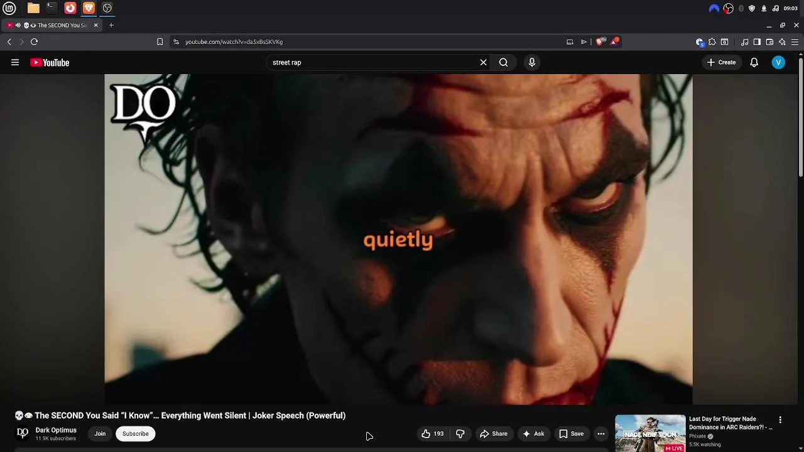Viewport: 804px width, 452px height.
Task: Install or cast page icon in address bar
Action: [570, 42]
